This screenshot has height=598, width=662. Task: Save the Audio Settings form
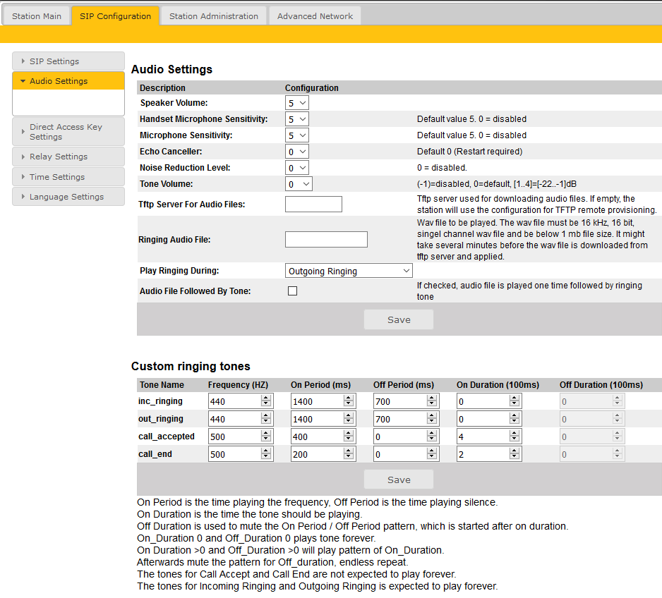click(399, 319)
